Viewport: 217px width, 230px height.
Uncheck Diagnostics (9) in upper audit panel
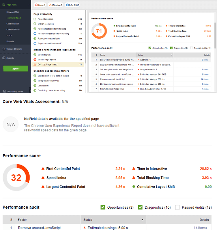(x=171, y=48)
